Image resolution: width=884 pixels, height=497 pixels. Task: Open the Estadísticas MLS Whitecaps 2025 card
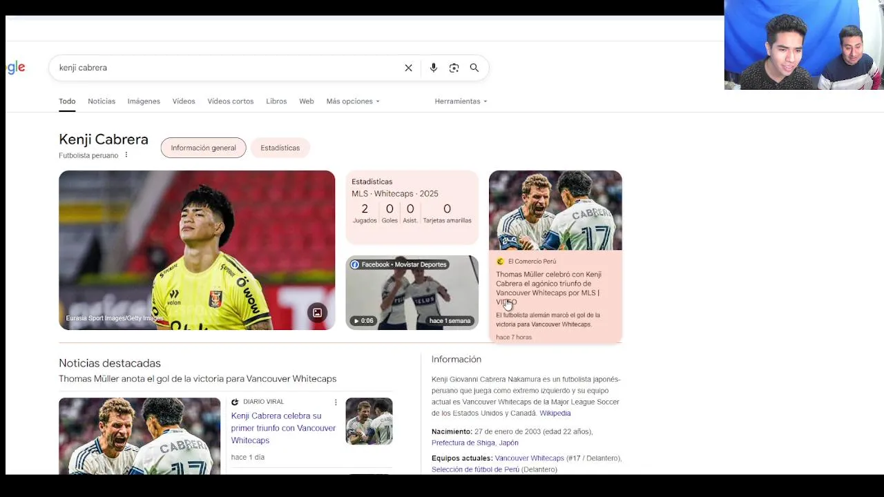(412, 208)
